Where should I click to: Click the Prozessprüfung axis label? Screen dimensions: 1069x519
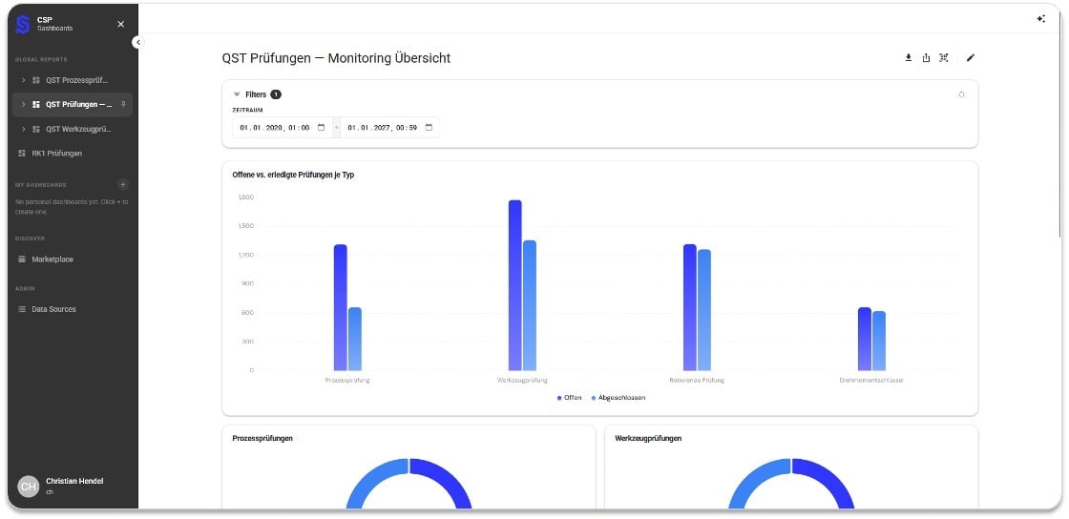tap(347, 380)
